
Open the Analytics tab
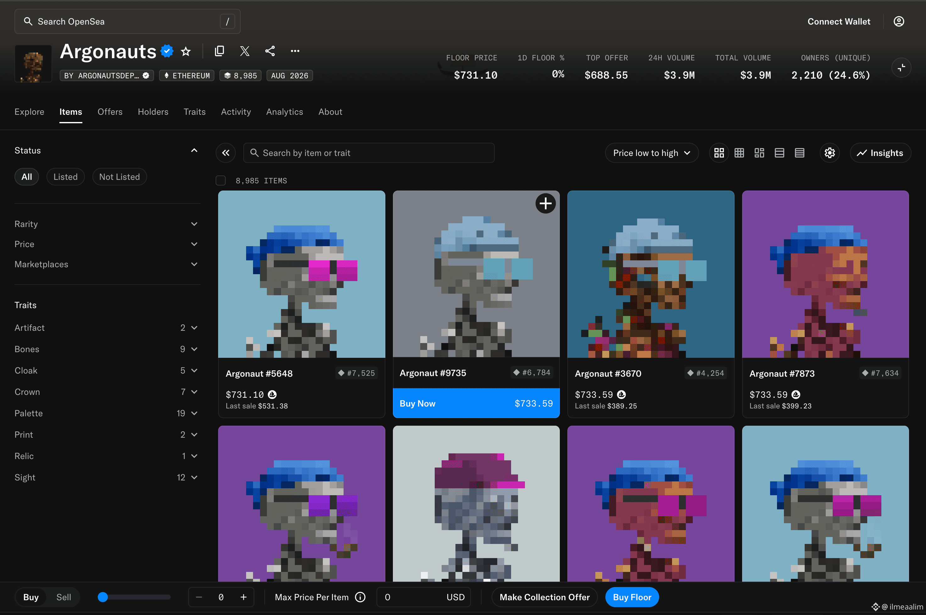[285, 112]
